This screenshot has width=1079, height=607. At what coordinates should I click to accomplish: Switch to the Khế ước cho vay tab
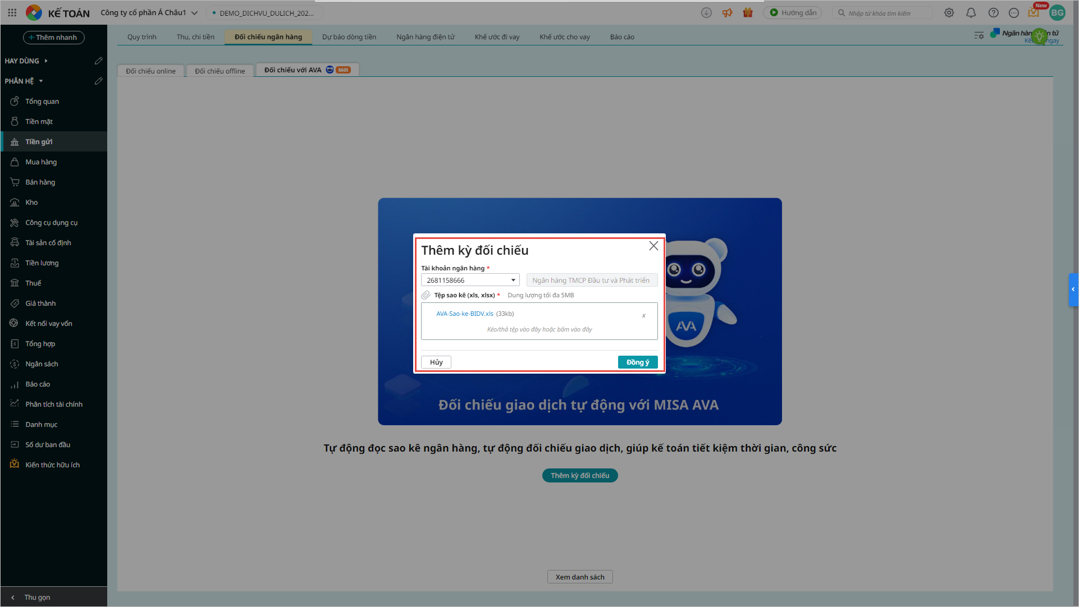click(x=565, y=37)
